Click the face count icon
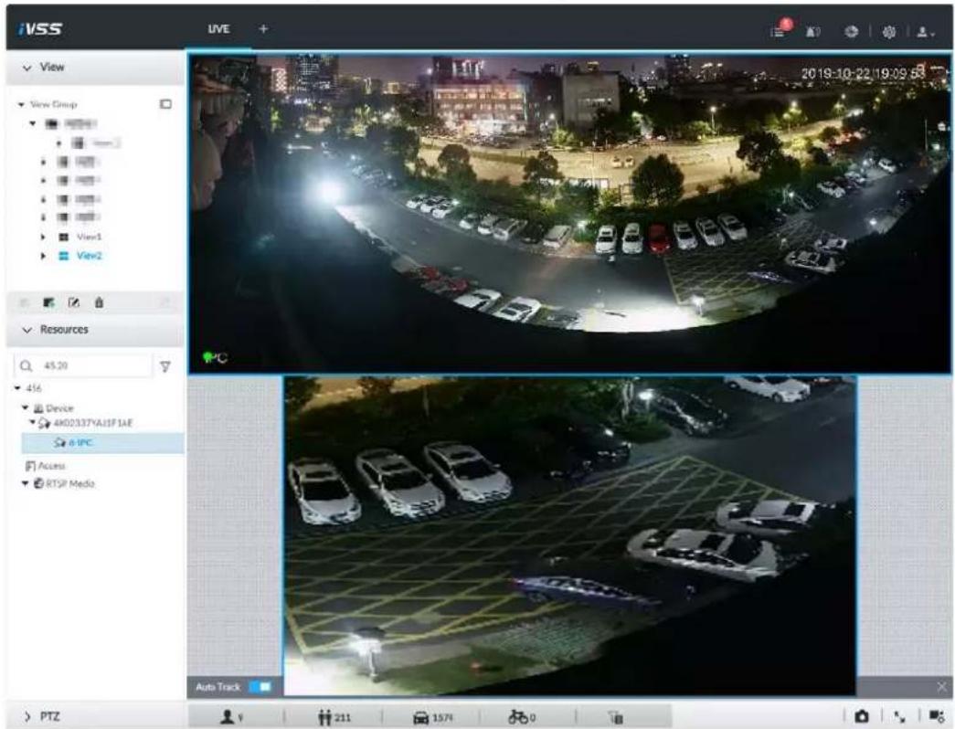The height and width of the screenshot is (729, 955). pyautogui.click(x=228, y=717)
